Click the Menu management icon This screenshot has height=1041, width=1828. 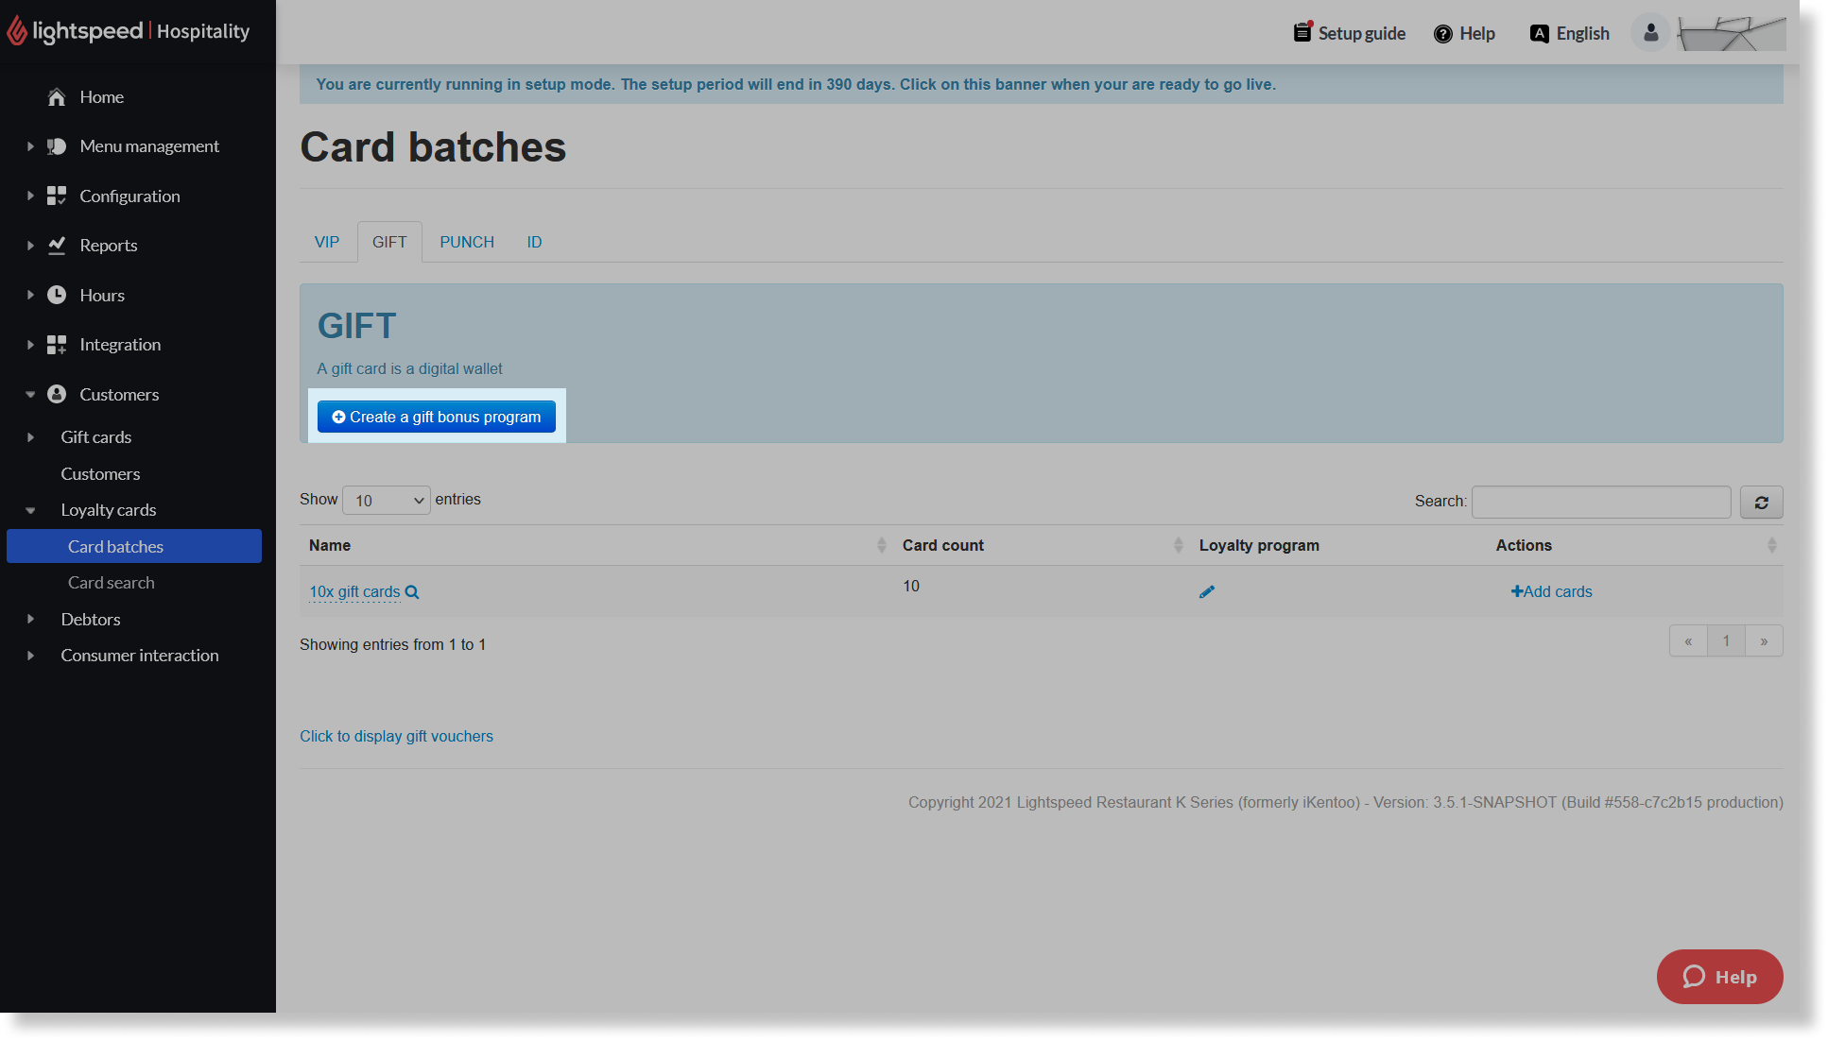(x=57, y=146)
